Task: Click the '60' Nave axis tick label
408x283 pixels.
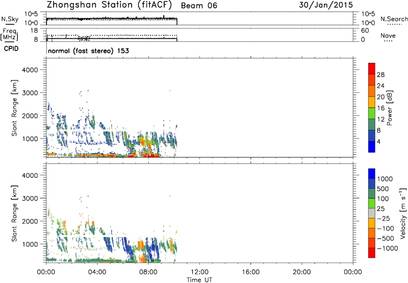Action: 365,31
